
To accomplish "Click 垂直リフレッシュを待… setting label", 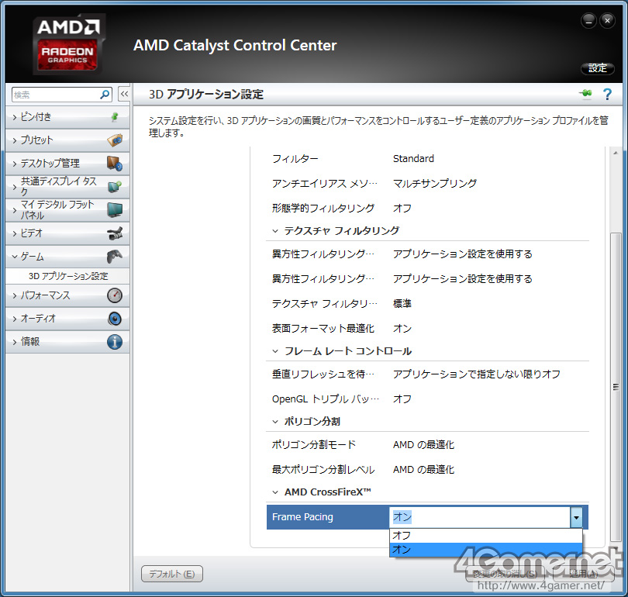I will [323, 374].
